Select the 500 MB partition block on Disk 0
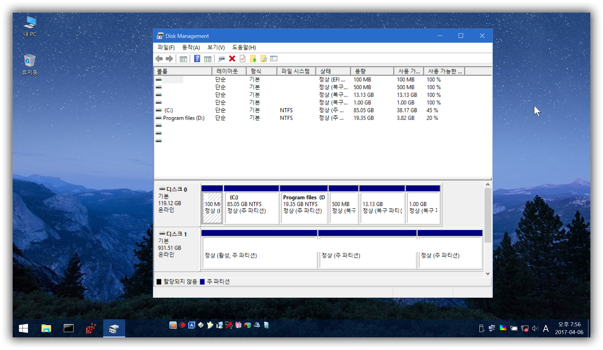The height and width of the screenshot is (350, 603). [x=343, y=207]
